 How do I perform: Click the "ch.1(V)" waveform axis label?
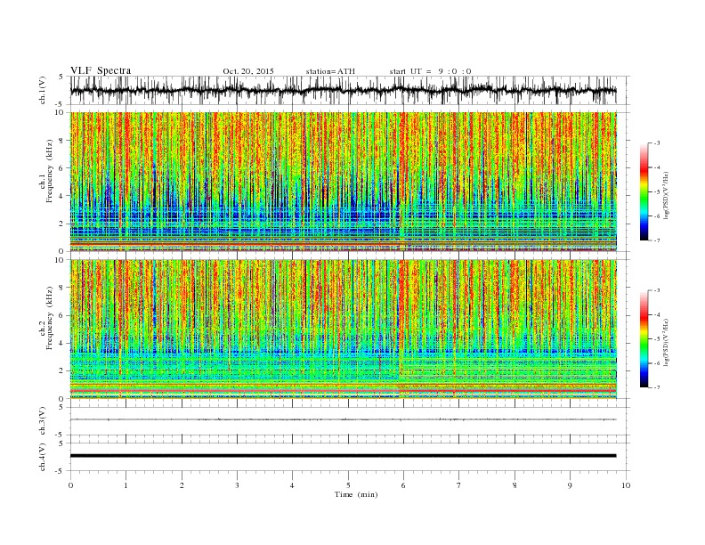(x=43, y=92)
